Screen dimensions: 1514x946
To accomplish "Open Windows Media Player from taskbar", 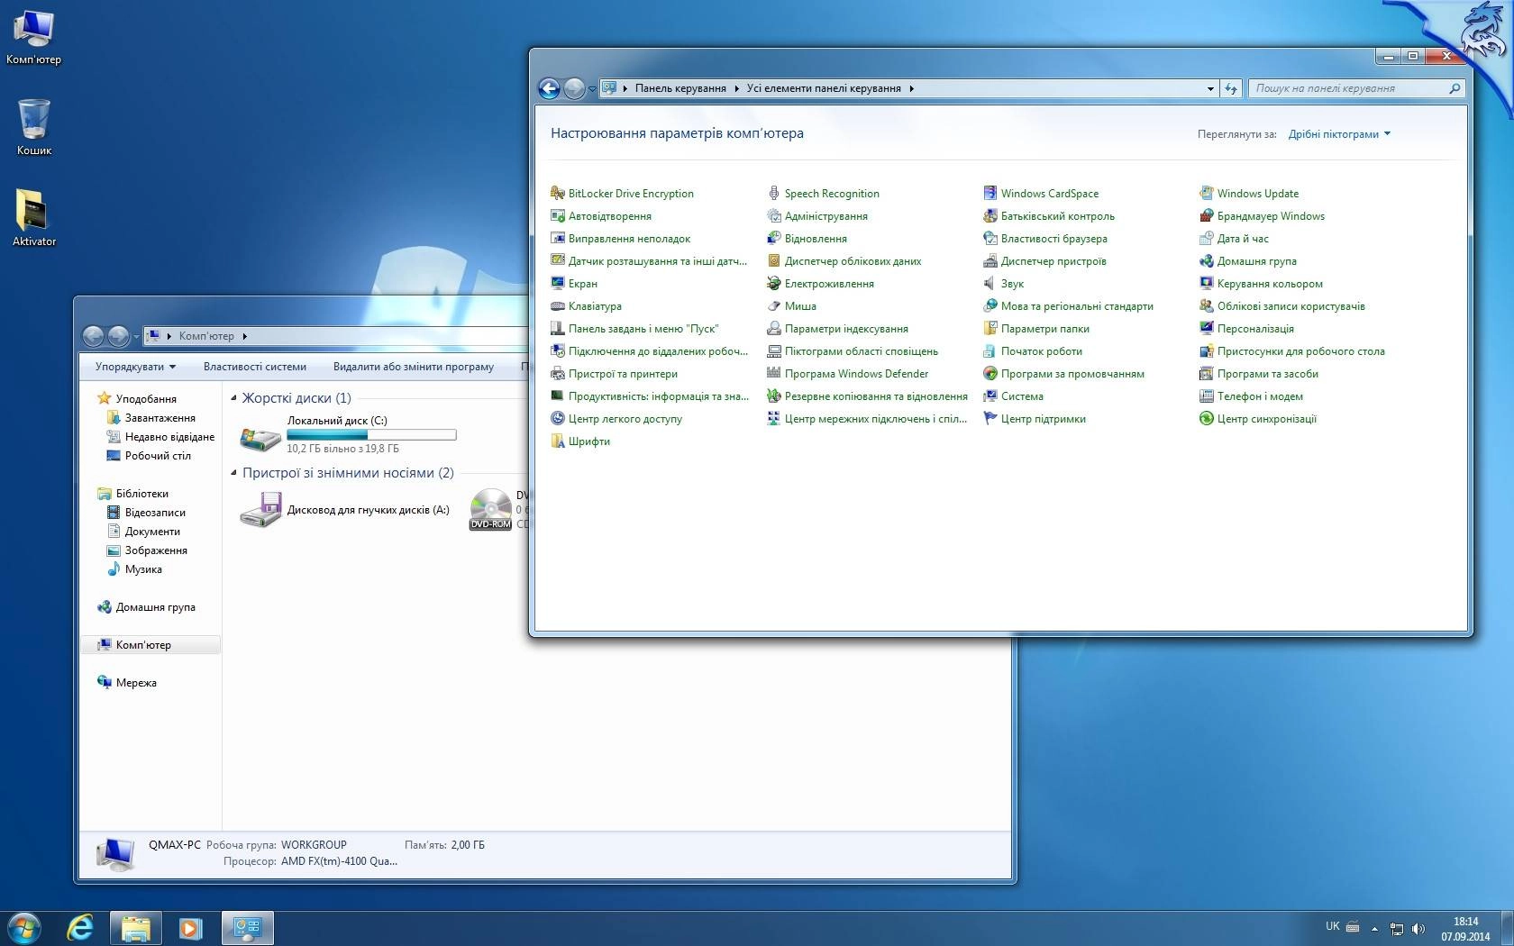I will 190,927.
